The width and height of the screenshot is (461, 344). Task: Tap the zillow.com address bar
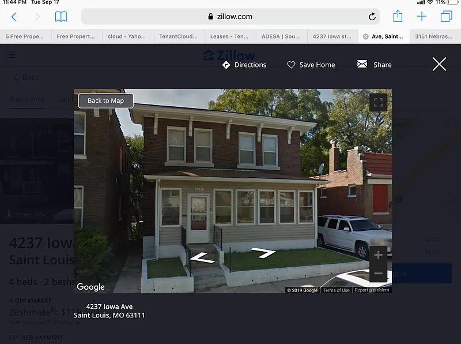click(230, 17)
